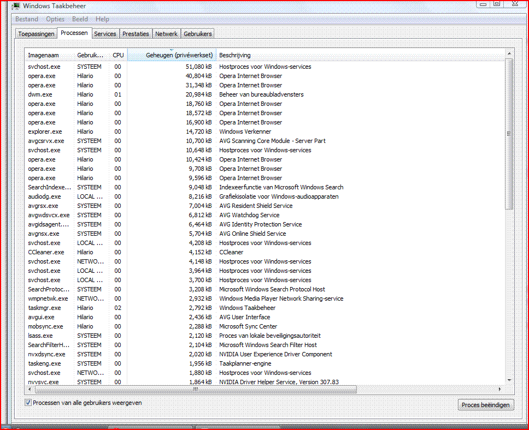
Task: Select opera.exe using 18,760 kB
Action: point(264,104)
